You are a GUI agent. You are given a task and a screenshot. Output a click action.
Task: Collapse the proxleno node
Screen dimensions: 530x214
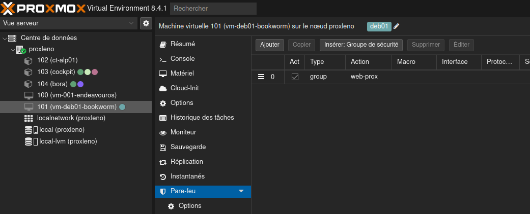pyautogui.click(x=13, y=50)
